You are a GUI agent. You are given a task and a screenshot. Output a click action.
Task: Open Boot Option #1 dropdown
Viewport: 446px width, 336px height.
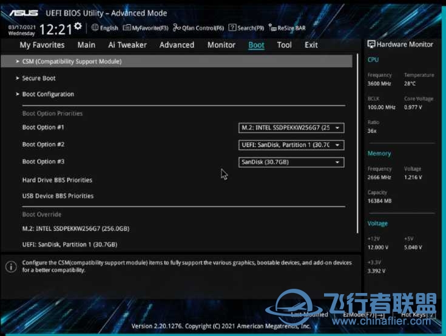pyautogui.click(x=291, y=128)
